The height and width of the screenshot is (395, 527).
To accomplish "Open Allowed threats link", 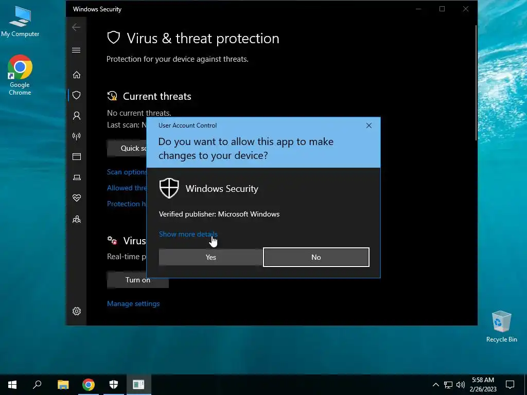I will point(127,188).
